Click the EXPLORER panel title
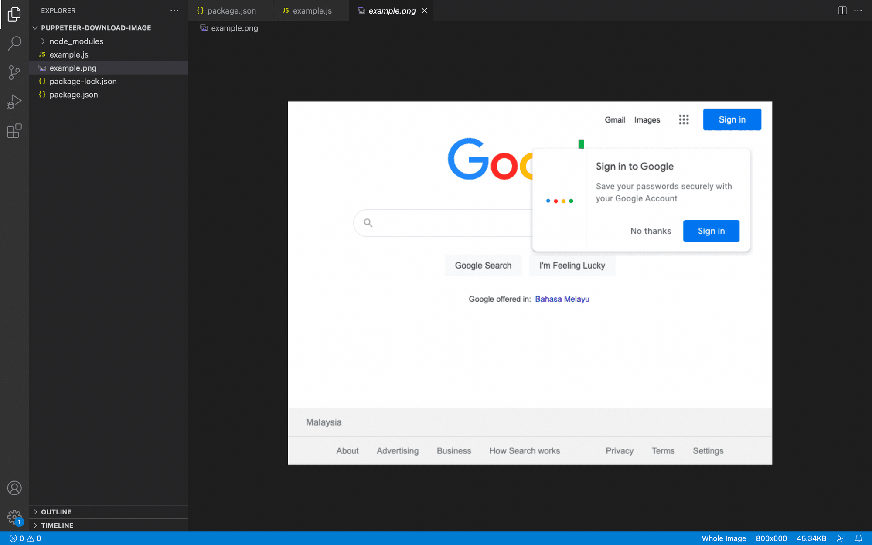872x545 pixels. [x=58, y=10]
